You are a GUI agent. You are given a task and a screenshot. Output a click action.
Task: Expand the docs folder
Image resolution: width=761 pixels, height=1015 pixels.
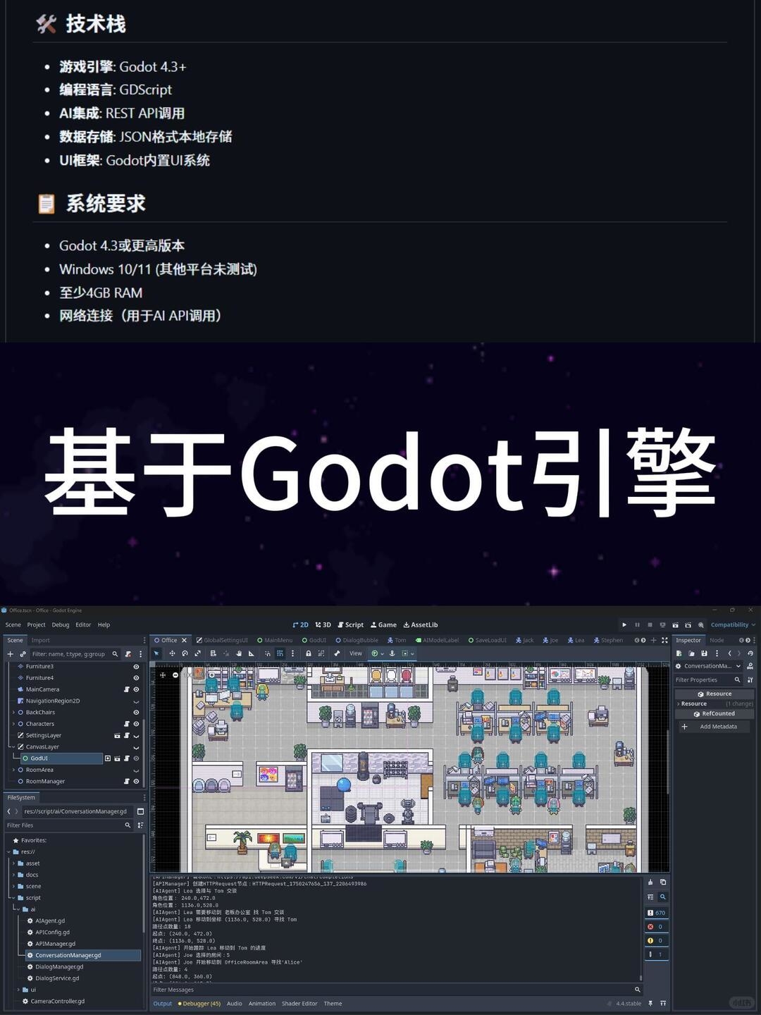[13, 875]
